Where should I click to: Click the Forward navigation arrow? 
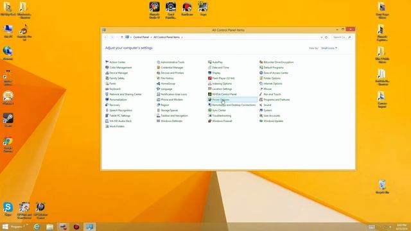coord(112,37)
